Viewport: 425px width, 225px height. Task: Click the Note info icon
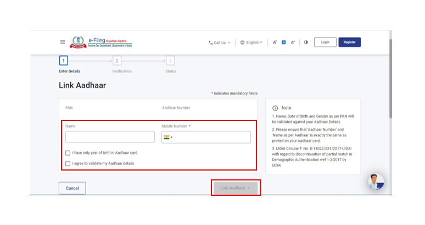275,108
